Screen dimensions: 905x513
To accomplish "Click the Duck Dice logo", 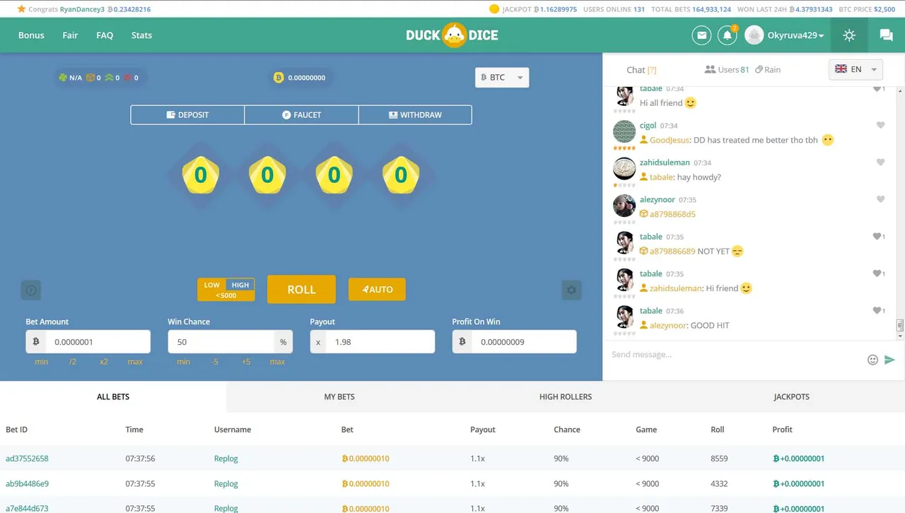I will coord(452,35).
